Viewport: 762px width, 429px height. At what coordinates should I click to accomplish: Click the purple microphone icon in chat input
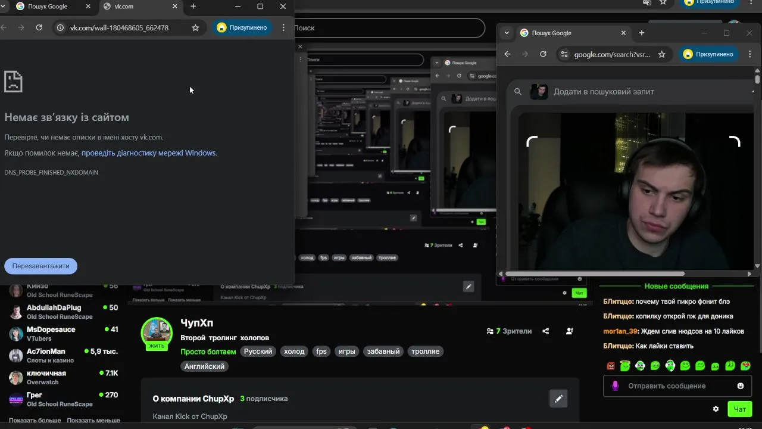point(616,386)
